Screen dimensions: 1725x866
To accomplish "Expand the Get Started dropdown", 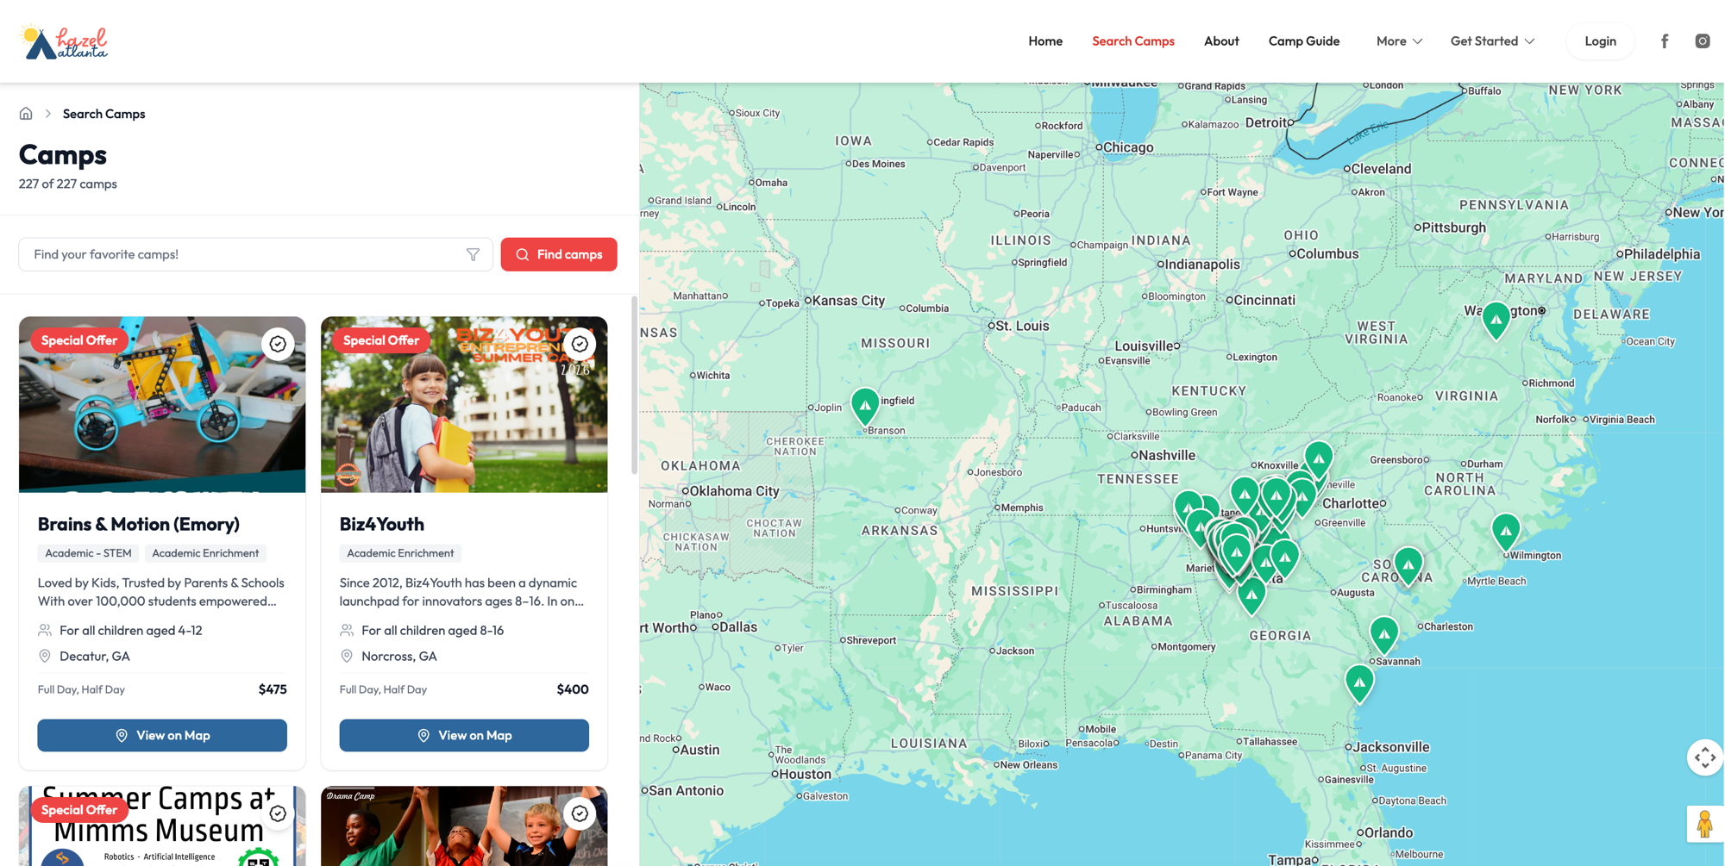I will (x=1492, y=40).
